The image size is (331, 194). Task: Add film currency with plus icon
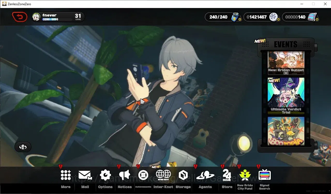coord(317,19)
